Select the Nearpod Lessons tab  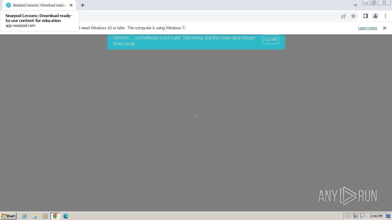[39, 5]
